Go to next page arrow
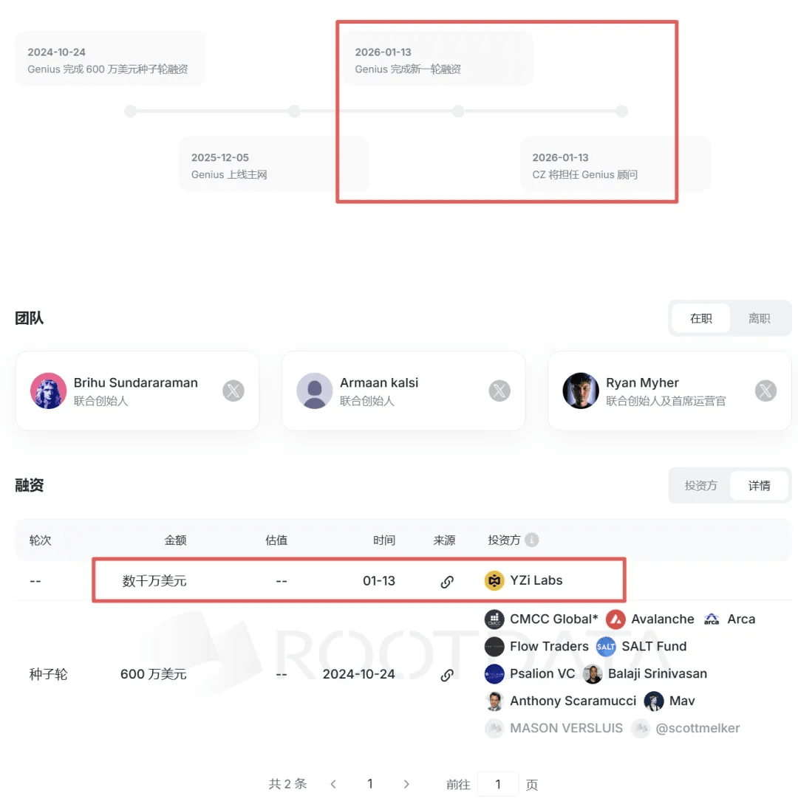The width and height of the screenshot is (798, 807). [406, 784]
